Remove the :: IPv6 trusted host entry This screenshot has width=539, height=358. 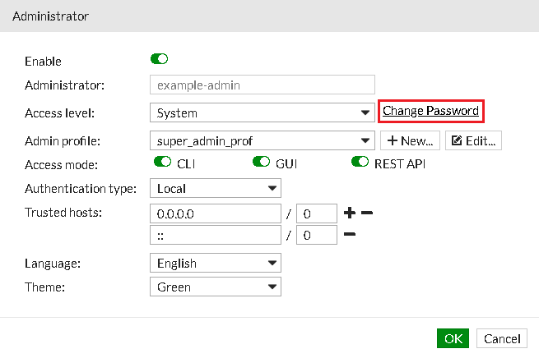point(349,236)
